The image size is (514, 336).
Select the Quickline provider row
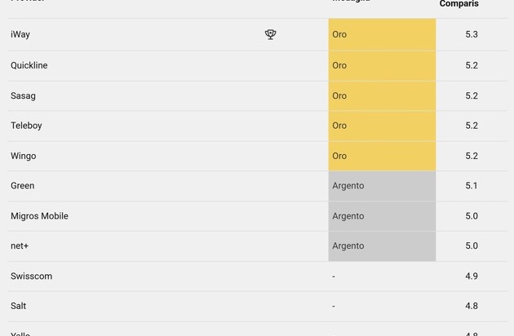point(258,65)
